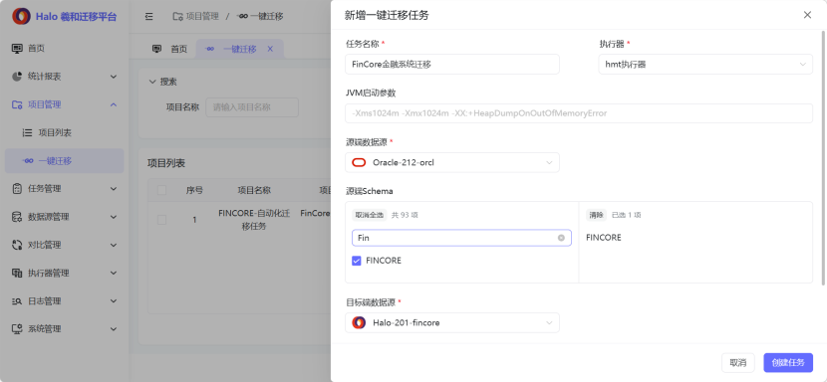Toggle the select-all checkbox in table header
827x382 pixels.
tap(162, 190)
